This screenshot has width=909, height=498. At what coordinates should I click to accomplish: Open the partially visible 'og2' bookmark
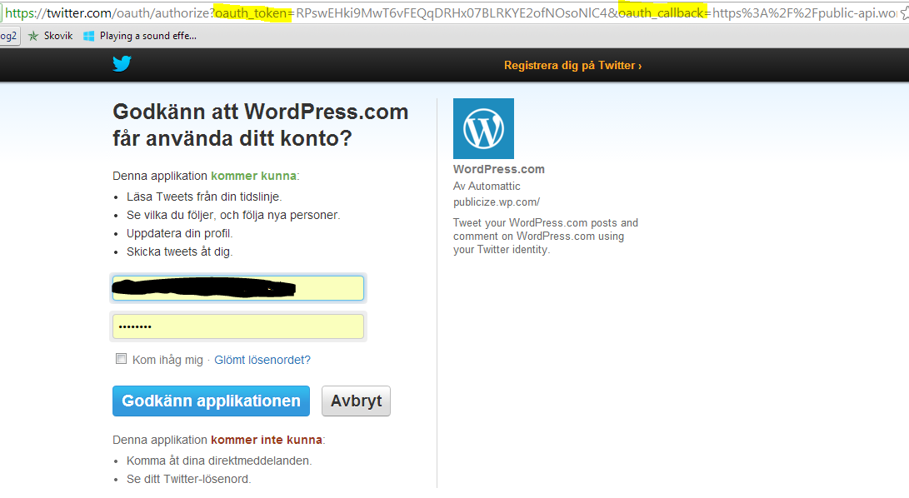9,36
